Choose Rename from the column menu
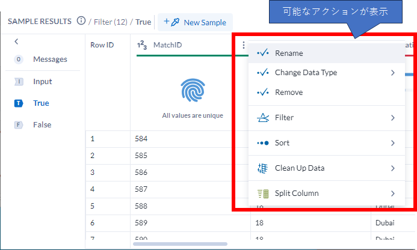 [289, 53]
